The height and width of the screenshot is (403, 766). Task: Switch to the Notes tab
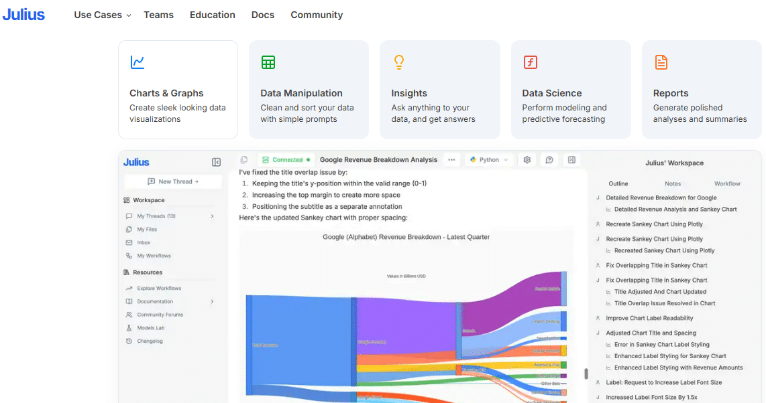pyautogui.click(x=673, y=183)
